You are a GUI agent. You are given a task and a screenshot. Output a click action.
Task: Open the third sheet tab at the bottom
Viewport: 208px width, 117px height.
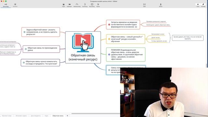click(x=36, y=116)
